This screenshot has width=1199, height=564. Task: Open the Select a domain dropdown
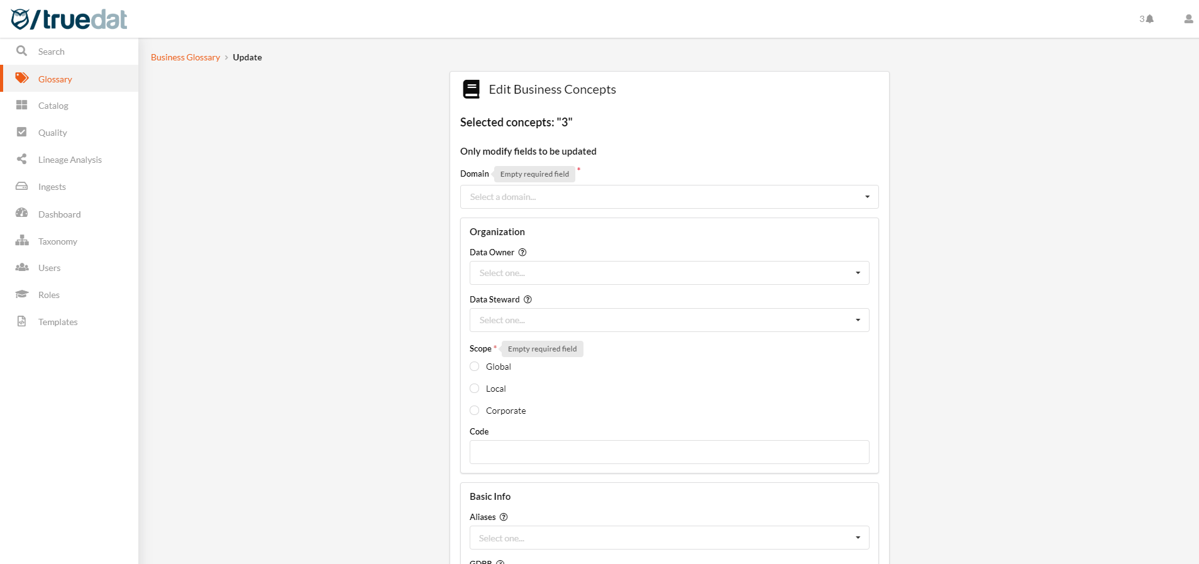[x=669, y=197]
